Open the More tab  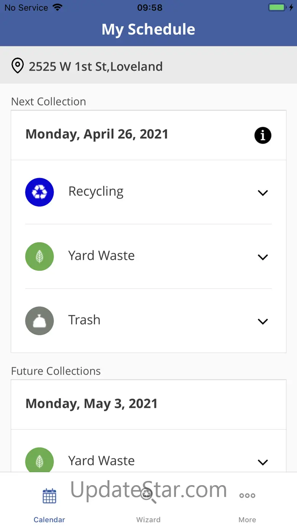247,519
